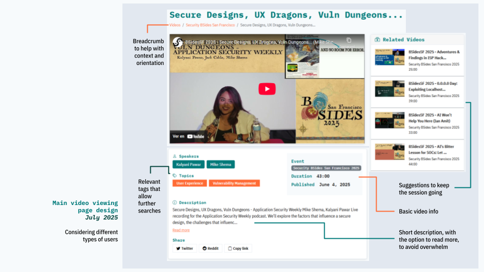Click the Speakers person icon

(x=174, y=156)
